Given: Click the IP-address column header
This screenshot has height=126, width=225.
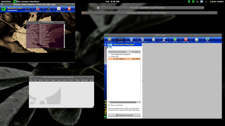Looking at the screenshot, I should 136,52.
